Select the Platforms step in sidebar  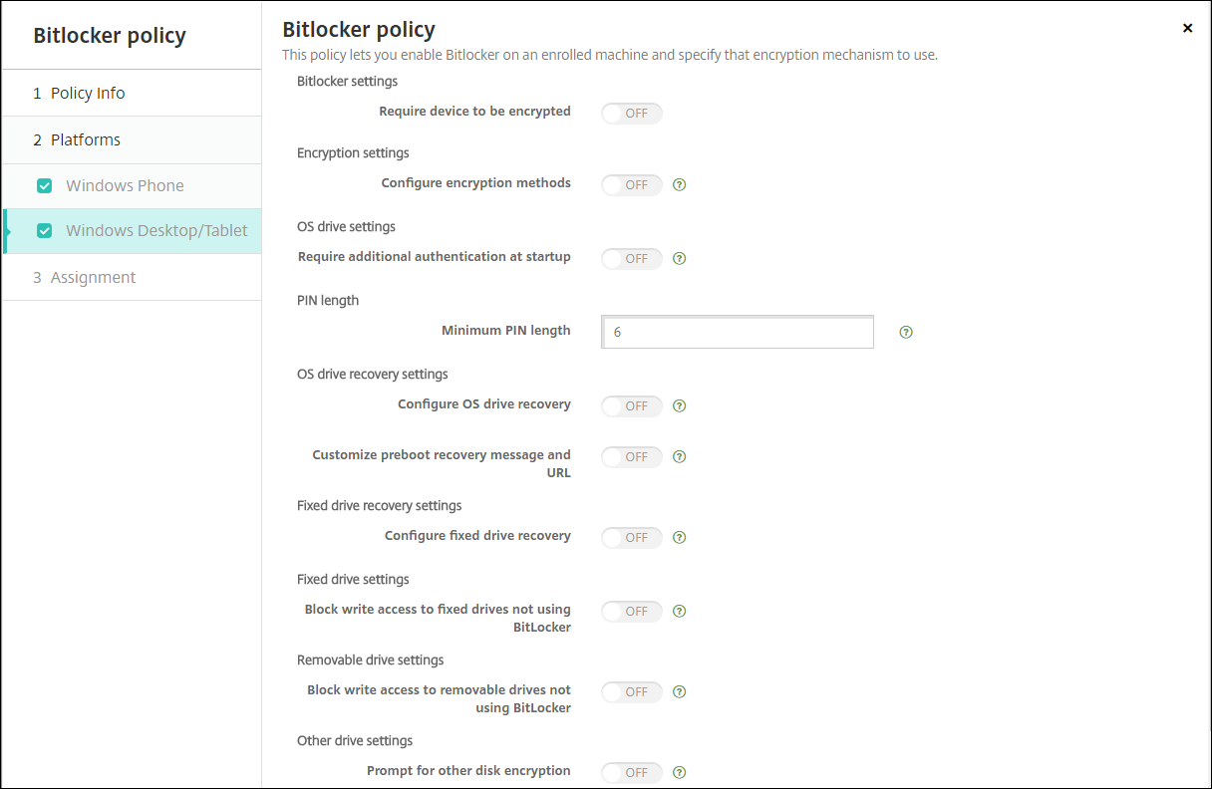click(x=86, y=139)
